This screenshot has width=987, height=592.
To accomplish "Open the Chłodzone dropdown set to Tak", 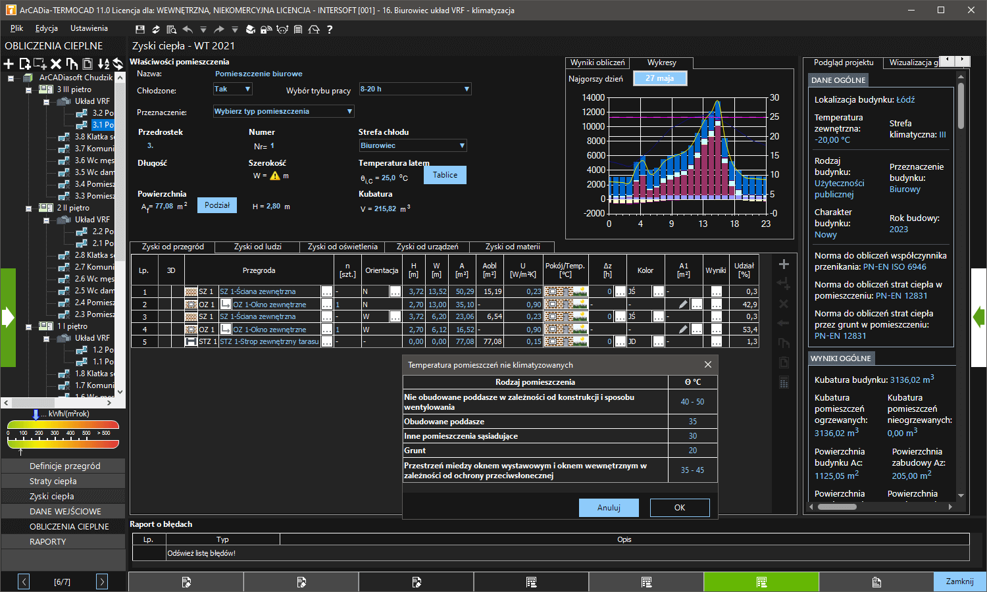I will 233,89.
